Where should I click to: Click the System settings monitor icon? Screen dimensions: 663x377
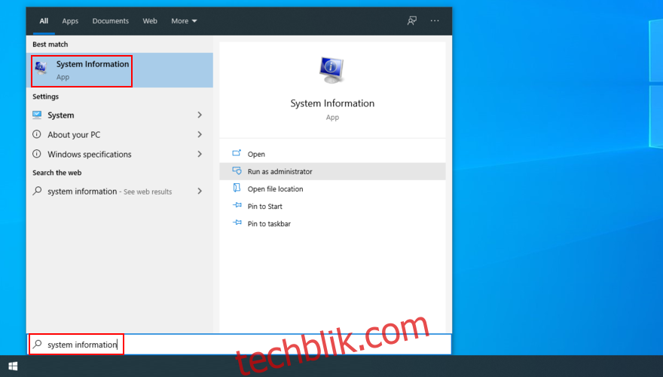(x=37, y=115)
